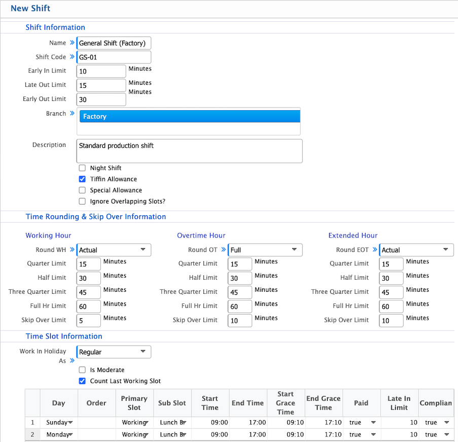This screenshot has height=442, width=458.
Task: Click the double-chevron icon beside Name
Action: tap(72, 43)
